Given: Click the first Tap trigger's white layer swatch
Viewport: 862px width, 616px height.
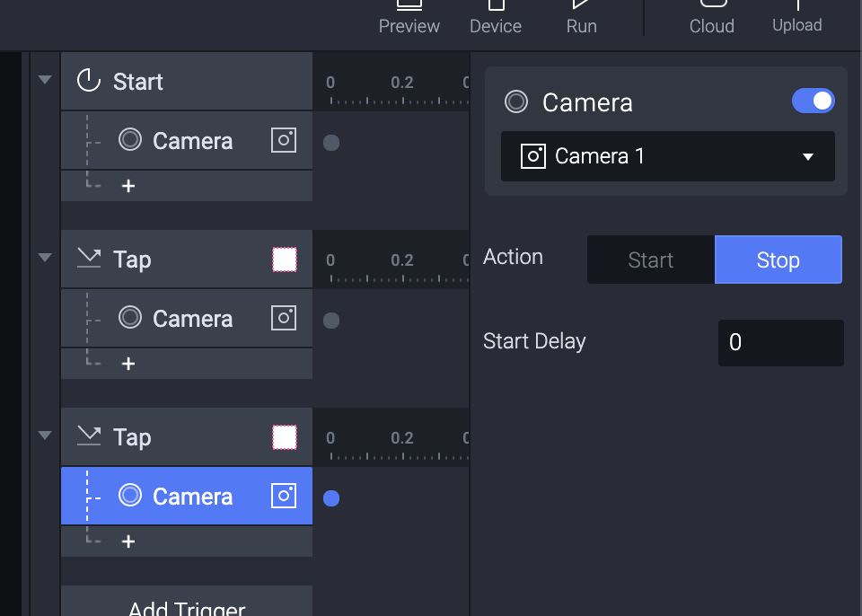Looking at the screenshot, I should [285, 260].
